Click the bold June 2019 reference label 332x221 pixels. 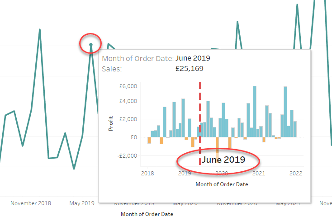pyautogui.click(x=223, y=160)
